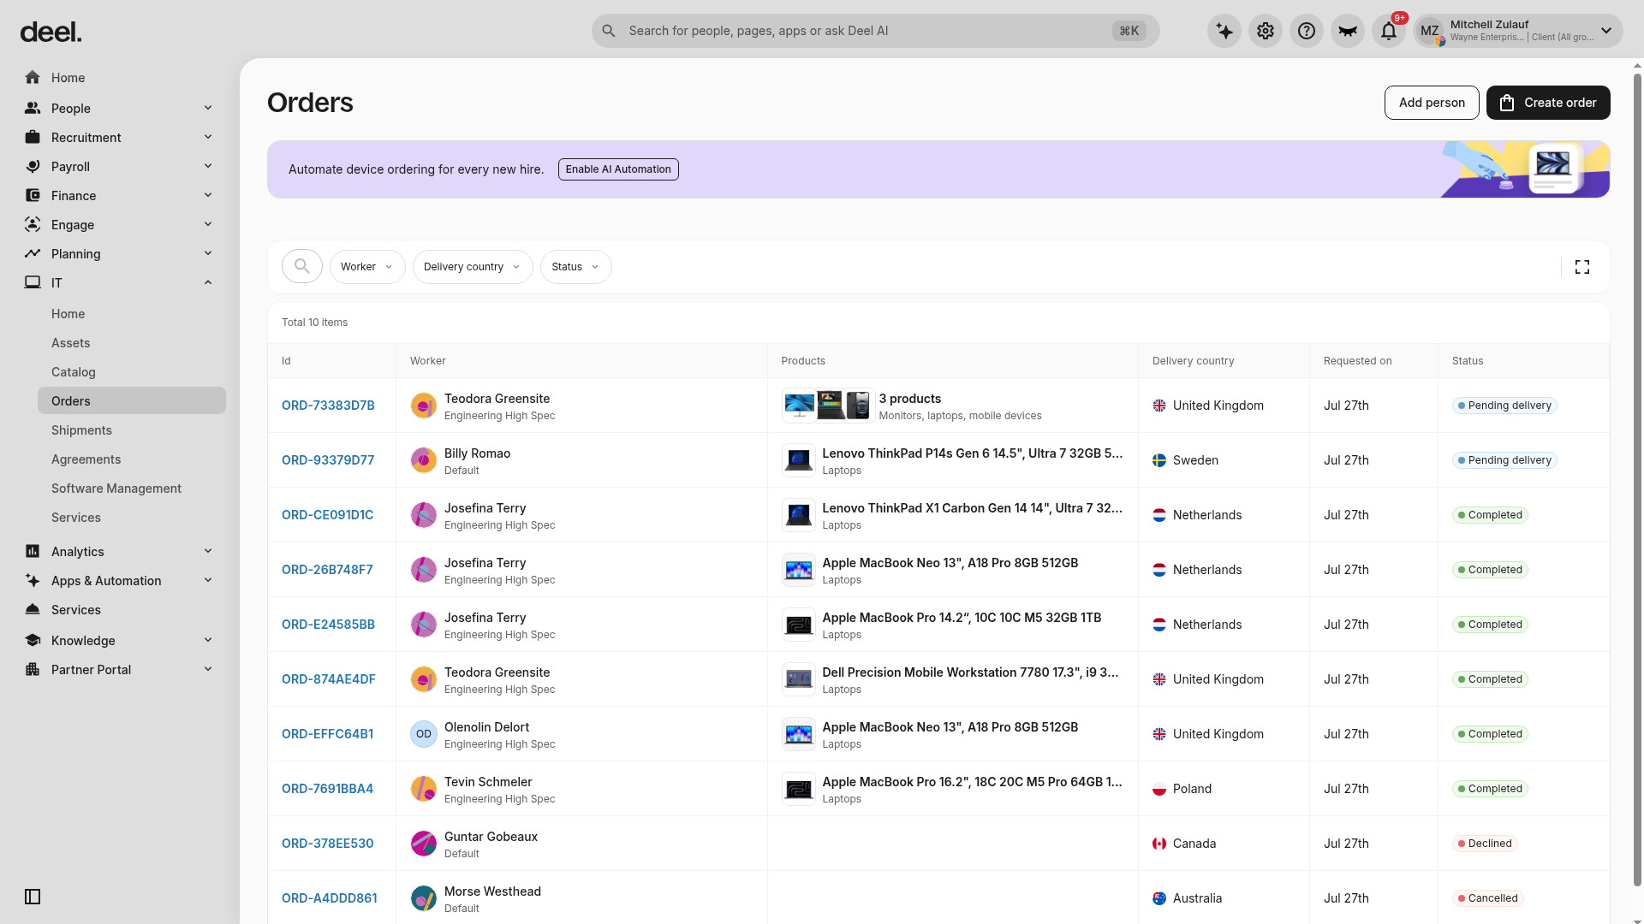Collapse the sidebar panel icon
The width and height of the screenshot is (1644, 924).
coord(33,897)
